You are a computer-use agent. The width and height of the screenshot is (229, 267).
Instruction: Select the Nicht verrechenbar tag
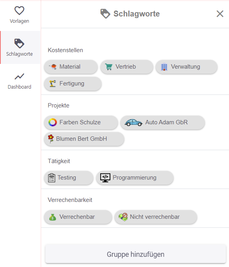coord(156,217)
